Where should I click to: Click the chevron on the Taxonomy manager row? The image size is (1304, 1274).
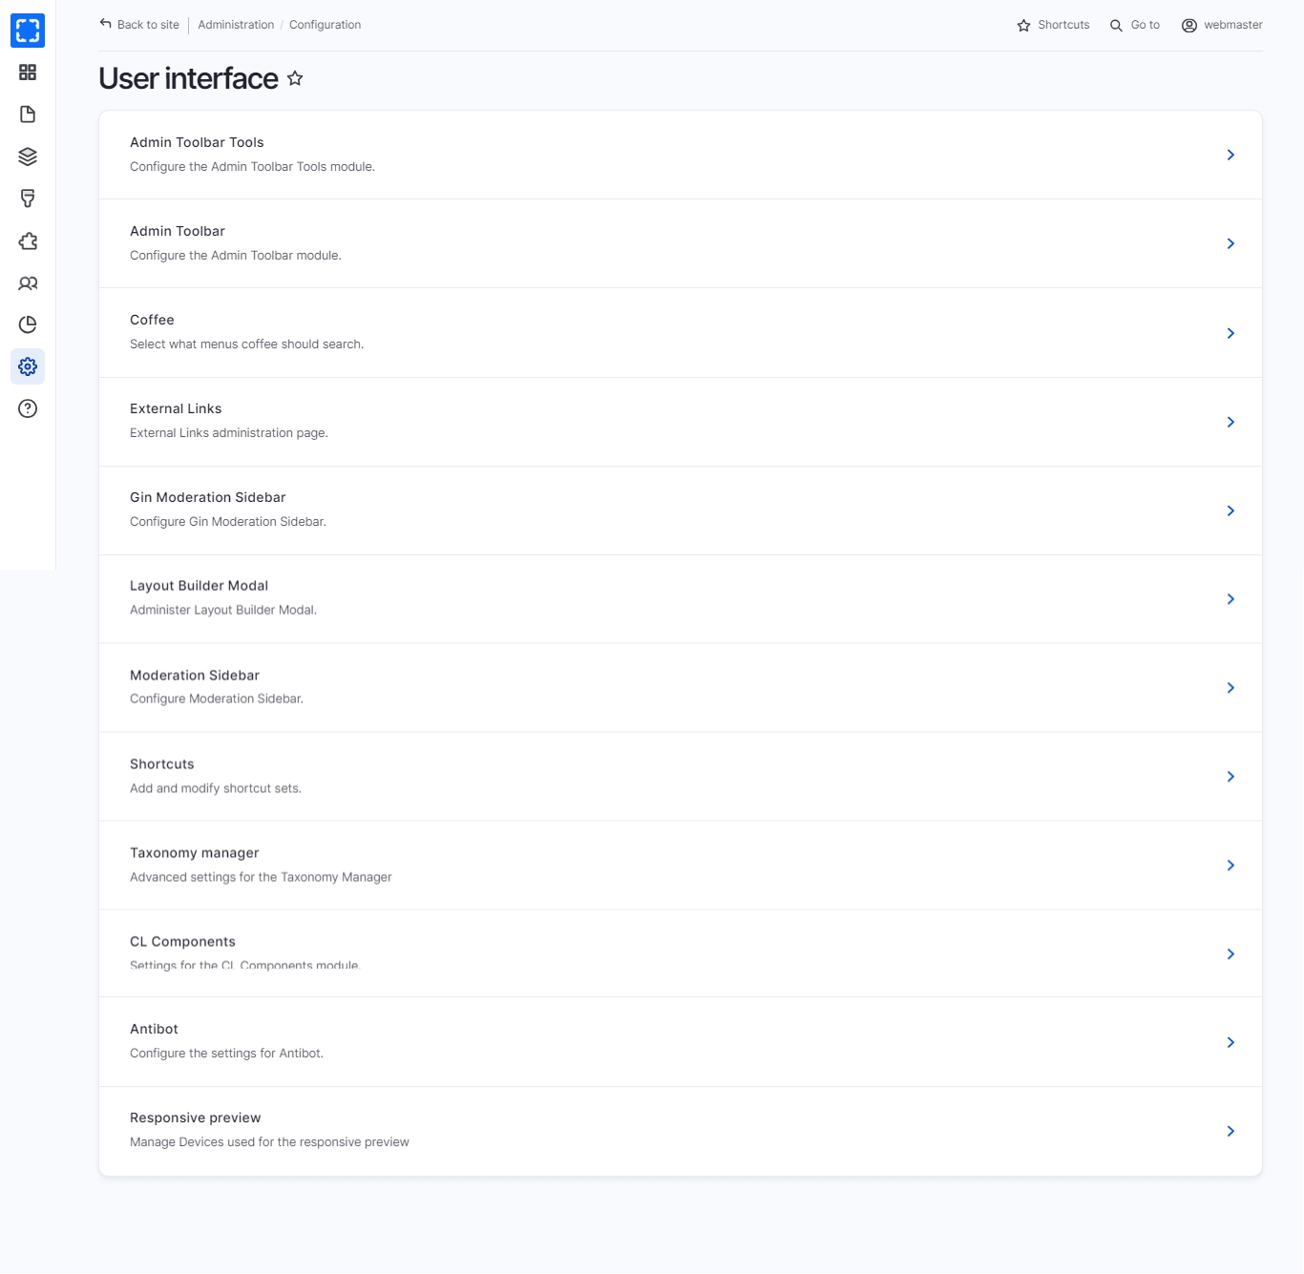coord(1230,866)
